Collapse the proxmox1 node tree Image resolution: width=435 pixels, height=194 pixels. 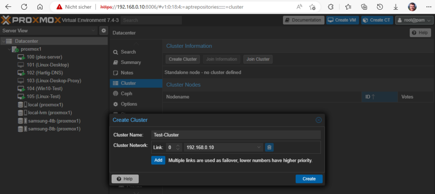(10, 49)
